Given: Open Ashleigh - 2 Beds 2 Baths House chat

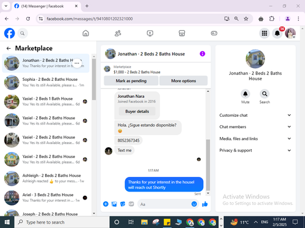Looking at the screenshot, I should pyautogui.click(x=46, y=179).
